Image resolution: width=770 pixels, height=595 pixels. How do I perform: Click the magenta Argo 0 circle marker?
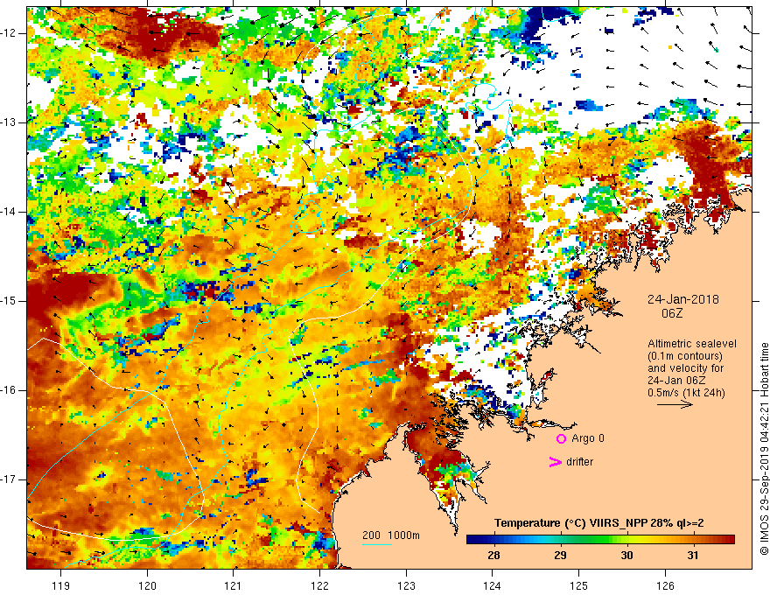(561, 438)
